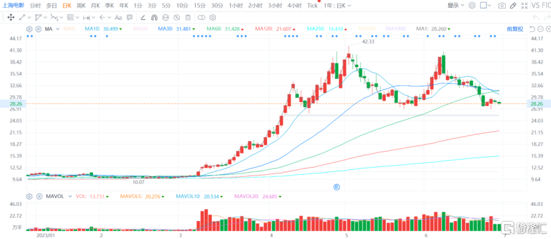
Task: Click the pencil edit icon in top bar
Action: (513, 5)
